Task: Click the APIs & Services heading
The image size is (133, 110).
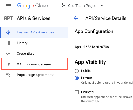Action: [33, 18]
